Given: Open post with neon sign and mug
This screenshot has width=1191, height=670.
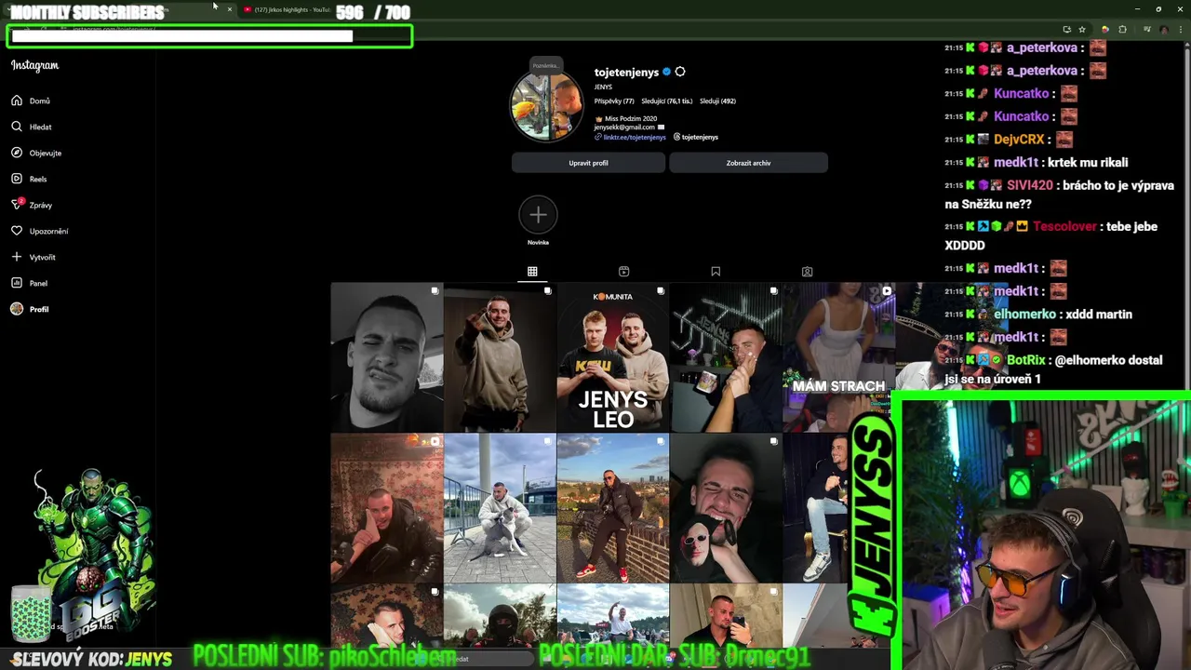Looking at the screenshot, I should coord(726,357).
